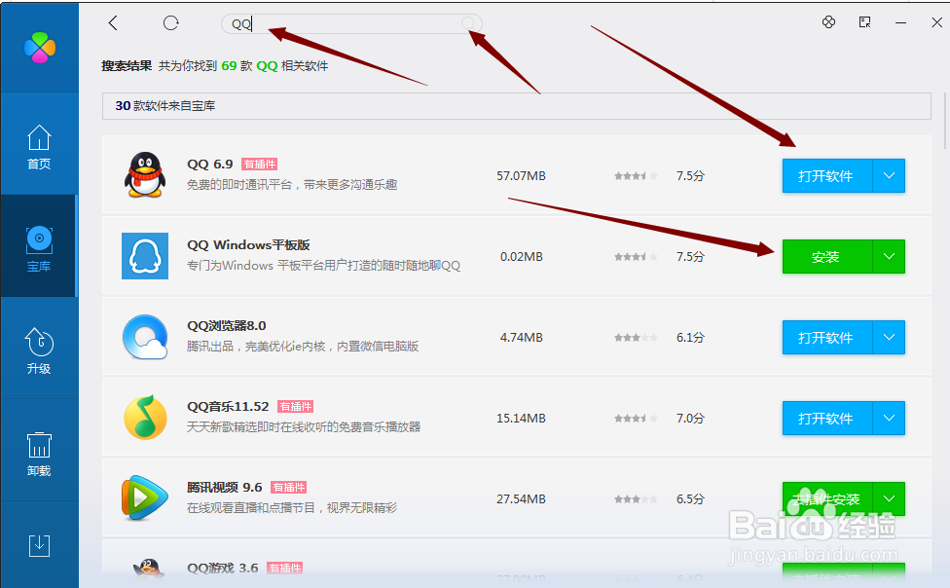Open the download manager at sidebar bottom

click(x=39, y=546)
